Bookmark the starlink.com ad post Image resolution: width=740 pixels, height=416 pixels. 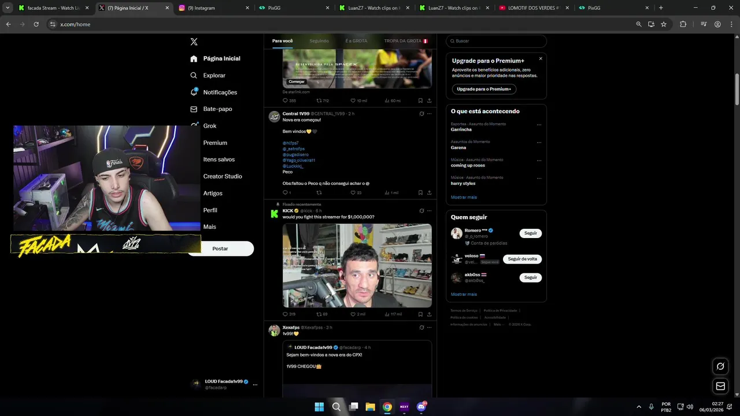click(420, 101)
